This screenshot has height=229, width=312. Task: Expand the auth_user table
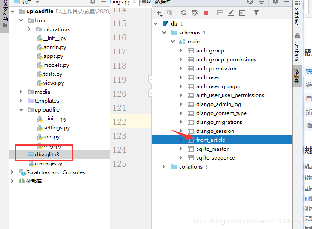pos(180,77)
